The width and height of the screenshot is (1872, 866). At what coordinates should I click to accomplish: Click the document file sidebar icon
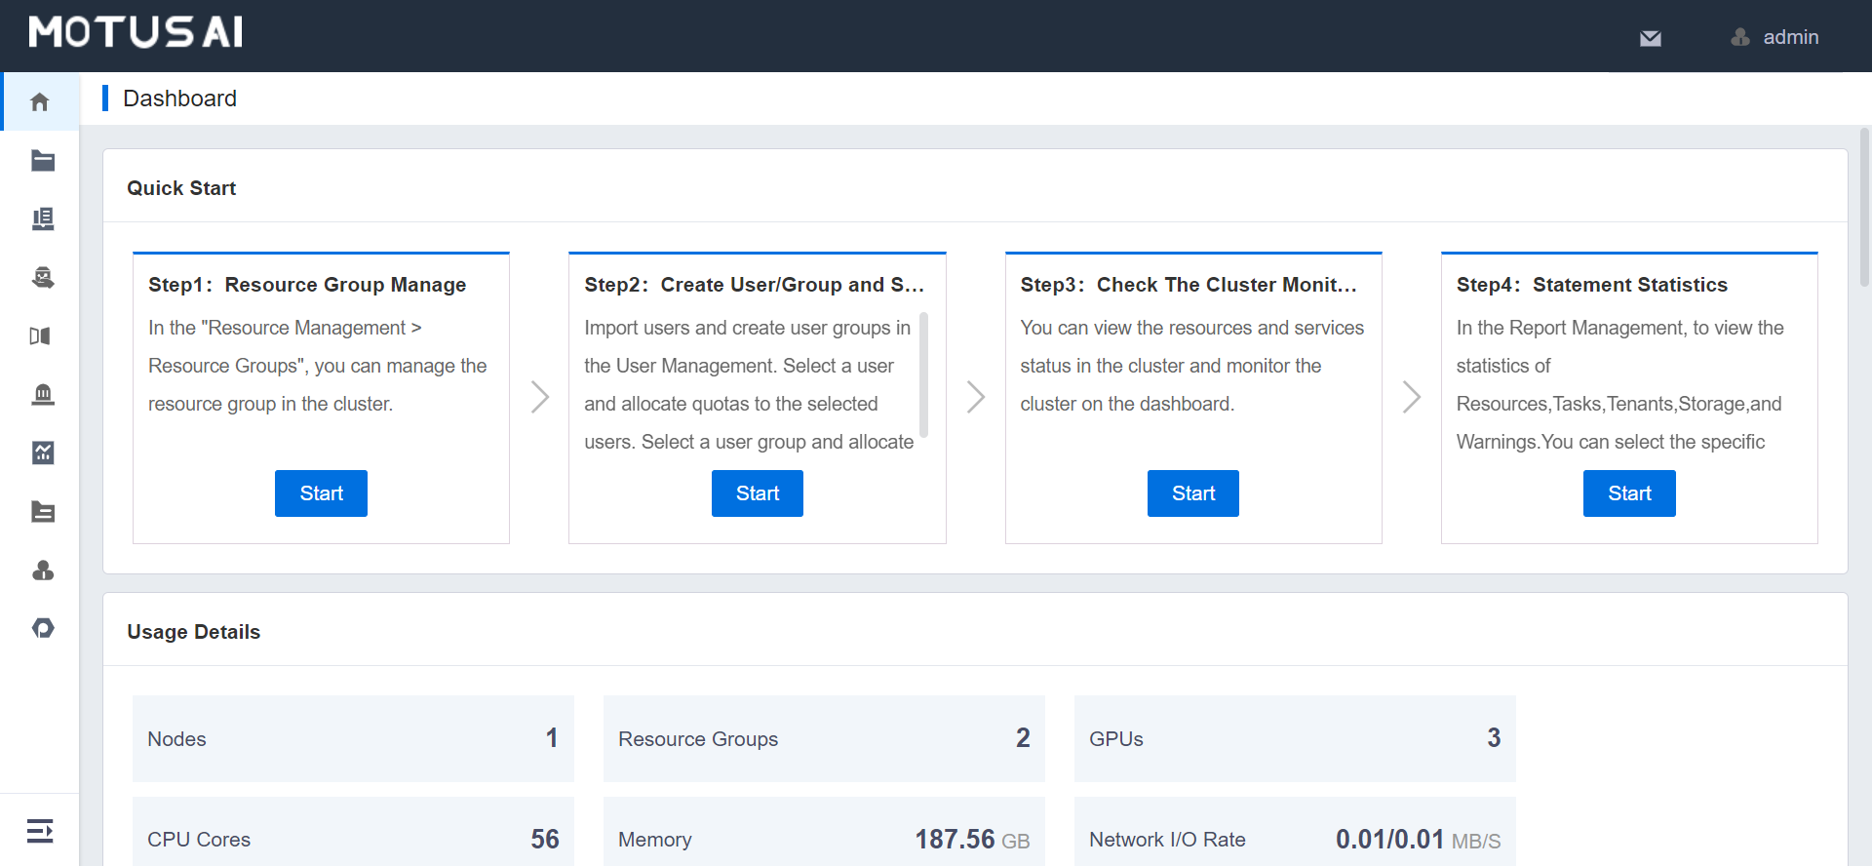(42, 512)
